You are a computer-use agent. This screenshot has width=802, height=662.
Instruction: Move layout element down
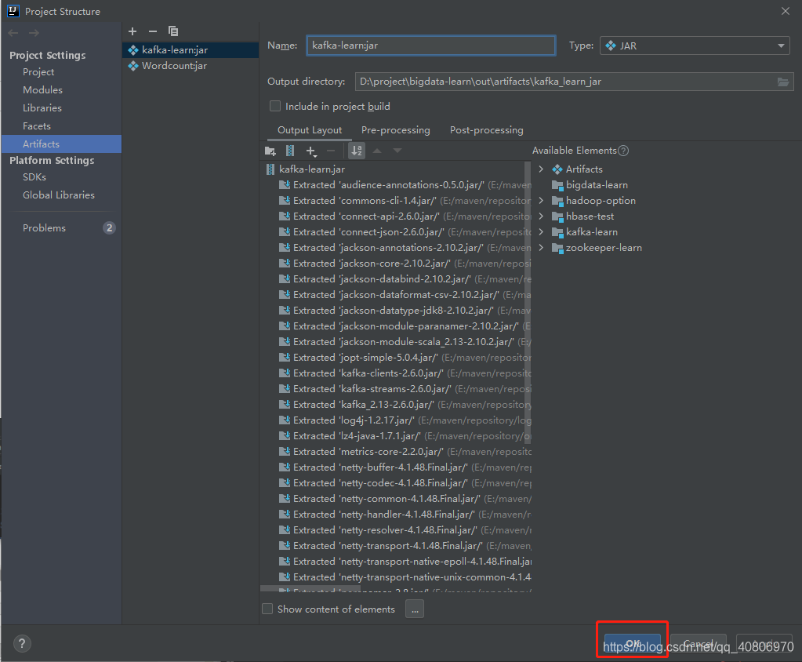397,151
